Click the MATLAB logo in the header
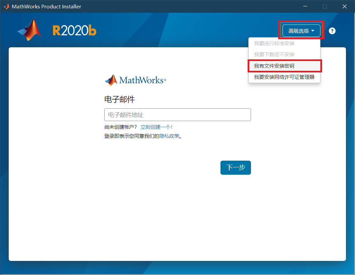The height and width of the screenshot is (275, 355). (x=30, y=31)
